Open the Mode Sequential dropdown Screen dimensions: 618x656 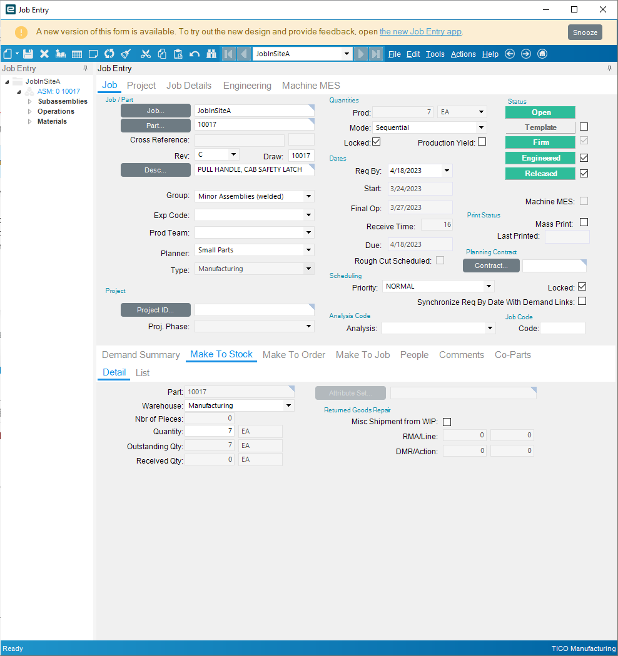pos(481,127)
